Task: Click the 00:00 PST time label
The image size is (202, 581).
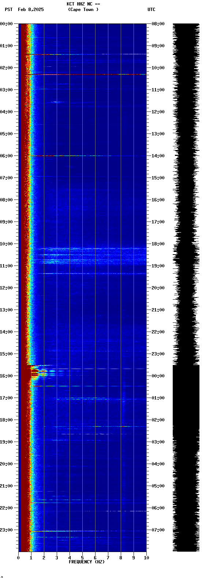Action: point(7,24)
